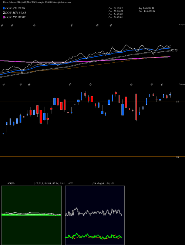Click the 'Pre C: 38.24' value
Image resolution: width=185 pixels, height=245 pixels.
[x=115, y=17]
